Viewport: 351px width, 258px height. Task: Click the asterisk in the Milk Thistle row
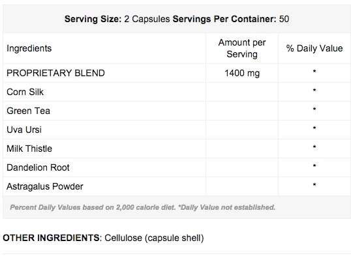[x=314, y=147]
